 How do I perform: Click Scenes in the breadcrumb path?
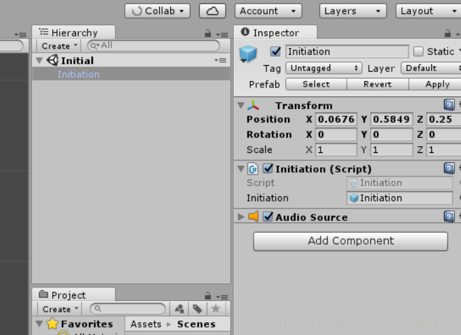pyautogui.click(x=196, y=324)
